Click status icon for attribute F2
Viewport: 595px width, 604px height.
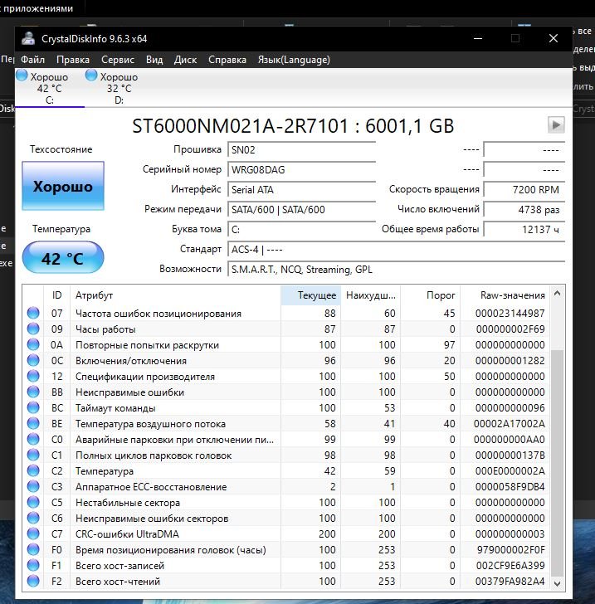[x=33, y=582]
